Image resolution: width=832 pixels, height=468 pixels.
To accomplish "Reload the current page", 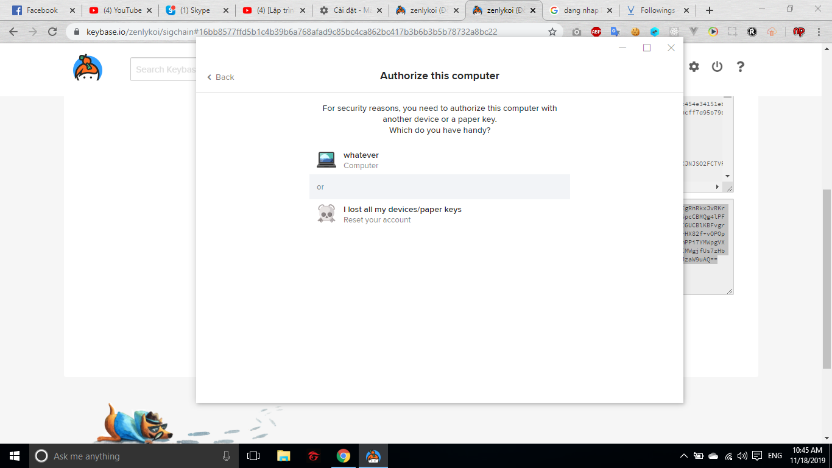I will coord(52,32).
